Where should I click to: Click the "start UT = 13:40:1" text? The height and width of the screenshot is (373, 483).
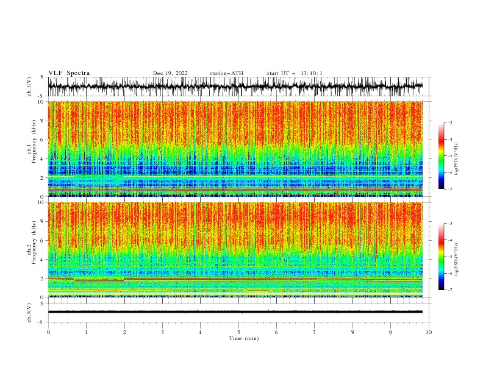295,73
